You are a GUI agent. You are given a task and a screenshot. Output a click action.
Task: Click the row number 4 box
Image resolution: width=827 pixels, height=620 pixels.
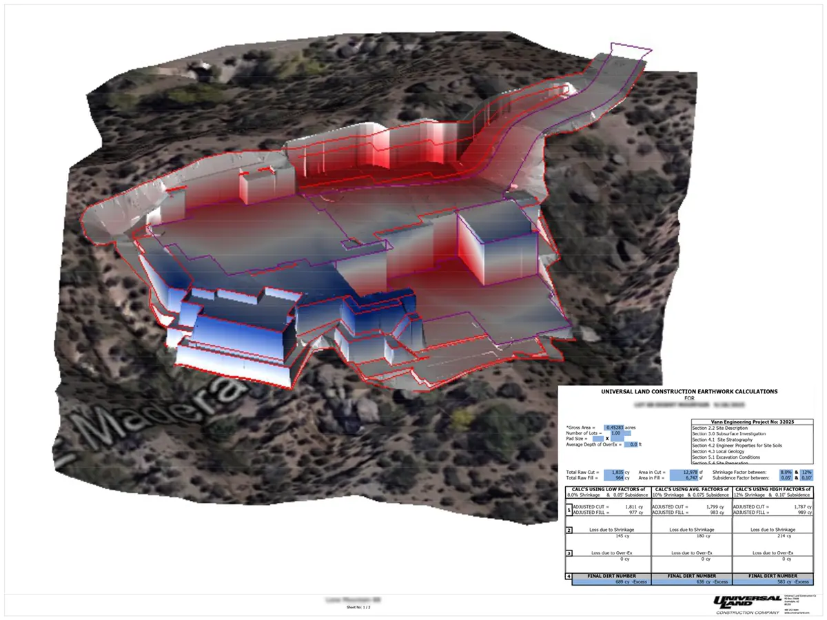569,576
